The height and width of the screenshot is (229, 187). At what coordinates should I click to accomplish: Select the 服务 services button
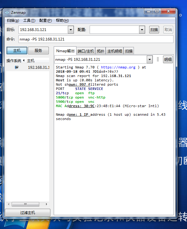click(38, 51)
